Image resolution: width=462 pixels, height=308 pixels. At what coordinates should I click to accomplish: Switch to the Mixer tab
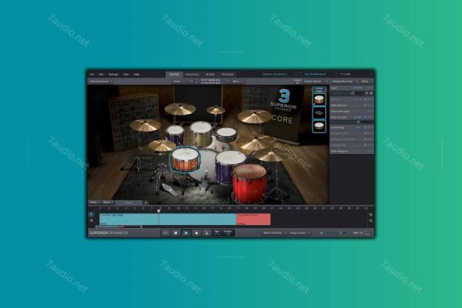tap(209, 75)
